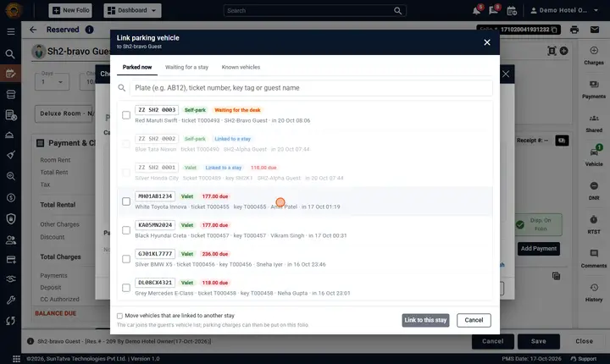Click the 177.00 due badge for MH01AB1234
610x364 pixels.
214,196
